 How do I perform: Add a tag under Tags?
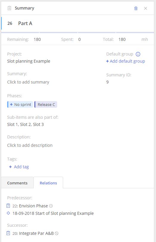[19, 167]
